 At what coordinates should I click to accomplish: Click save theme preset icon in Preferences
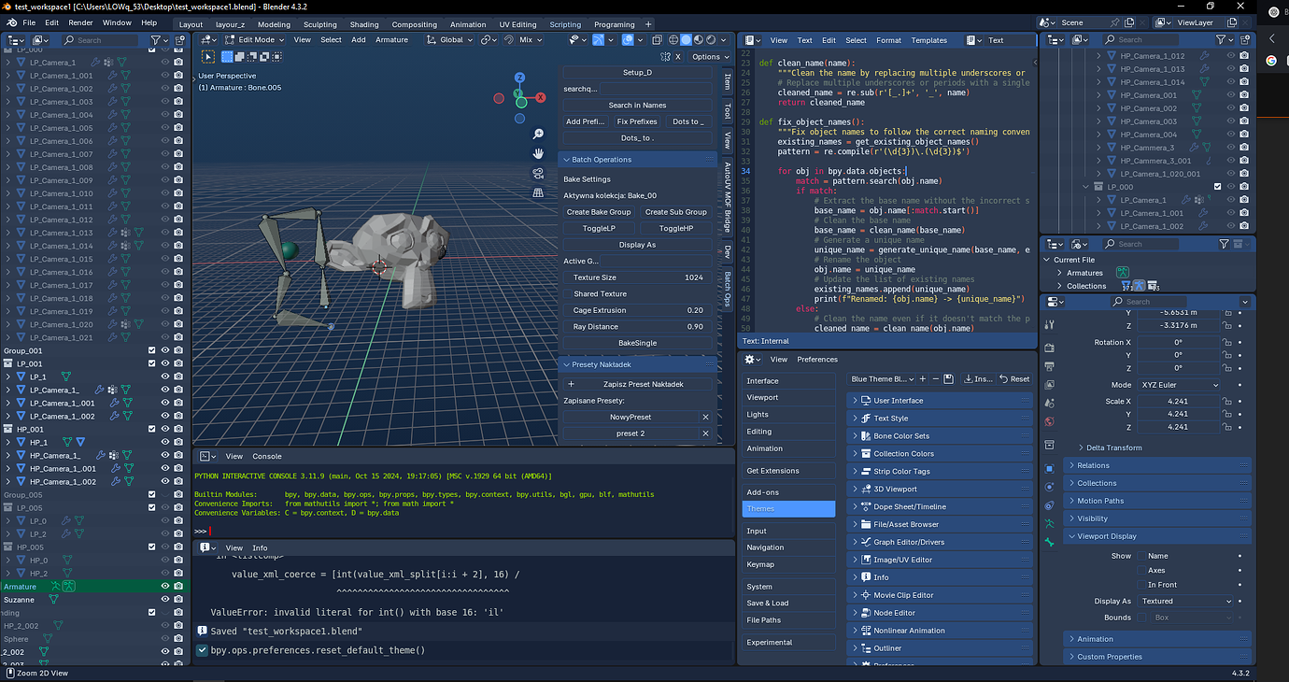click(948, 378)
